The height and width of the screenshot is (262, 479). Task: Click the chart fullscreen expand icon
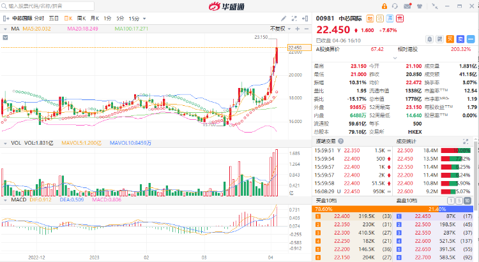pyautogui.click(x=294, y=18)
